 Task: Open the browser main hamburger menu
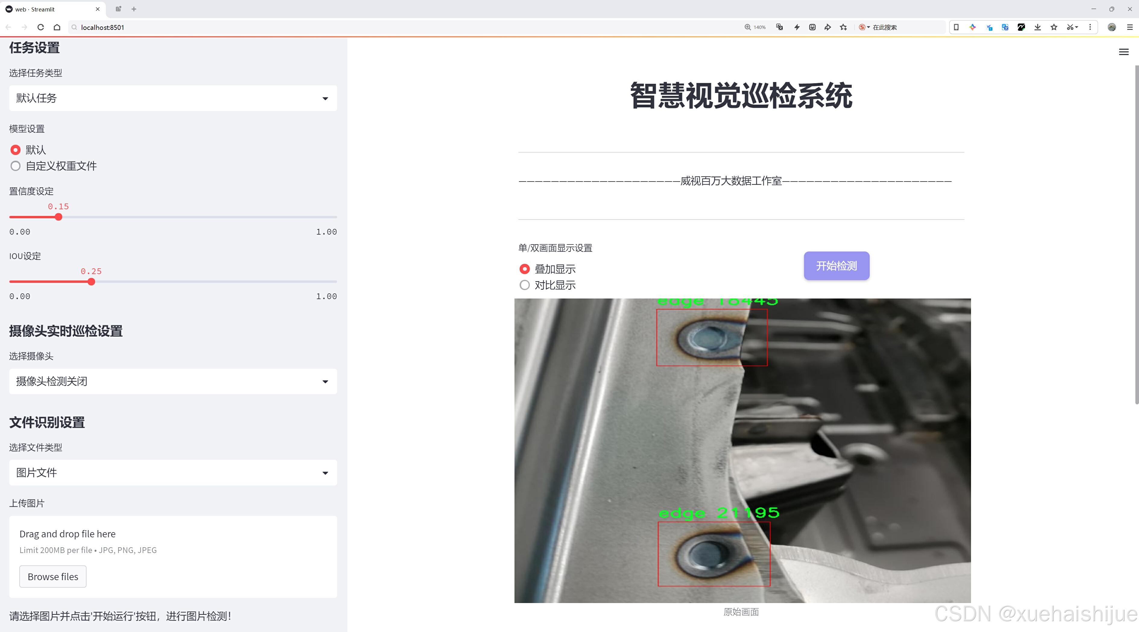click(1130, 27)
